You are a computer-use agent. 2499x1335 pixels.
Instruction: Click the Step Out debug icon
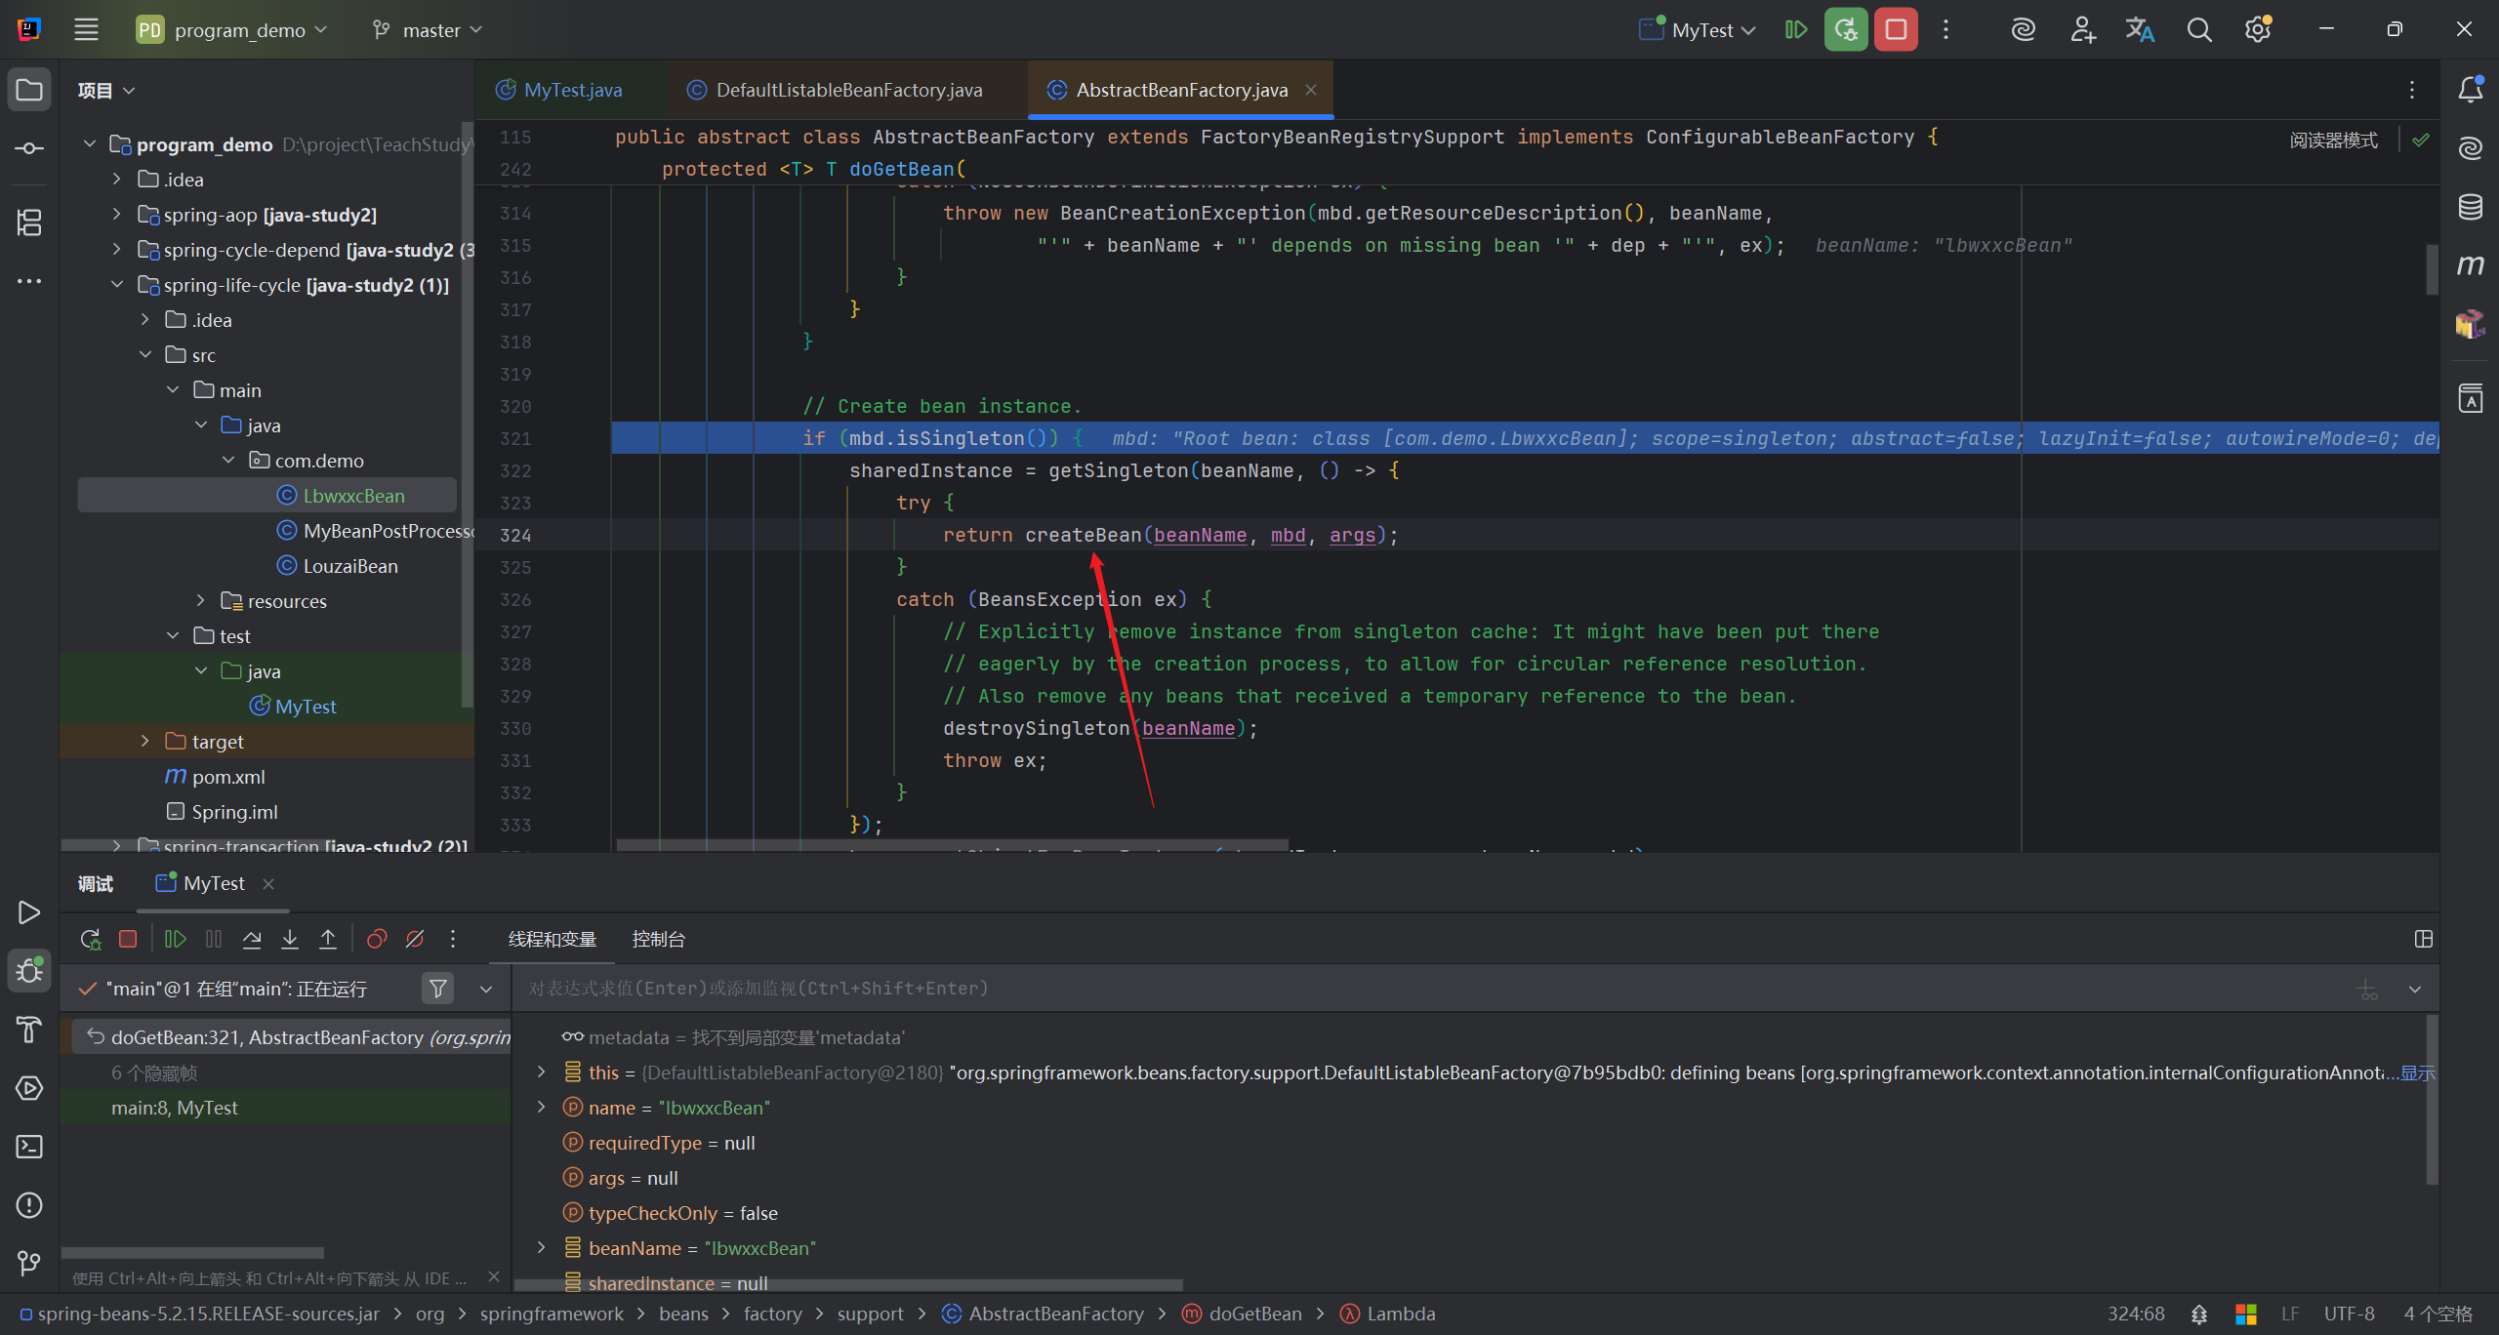pos(328,939)
